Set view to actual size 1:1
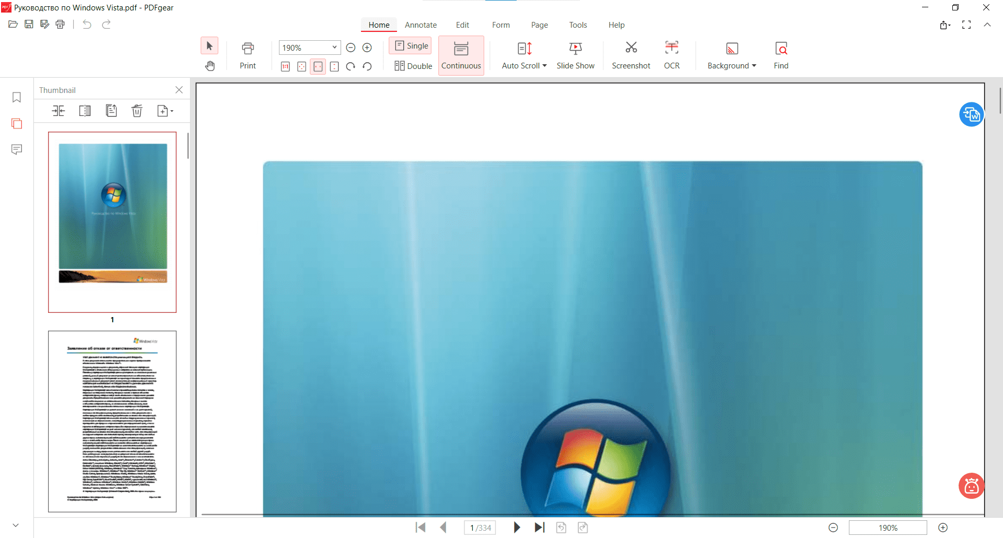Screen dimensions: 1003x538 [285, 66]
